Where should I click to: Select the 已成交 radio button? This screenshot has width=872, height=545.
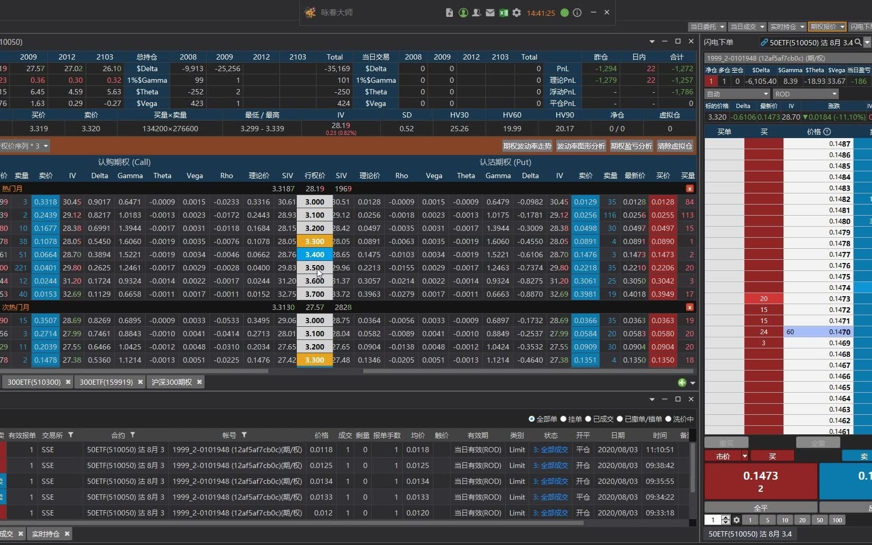pyautogui.click(x=588, y=419)
